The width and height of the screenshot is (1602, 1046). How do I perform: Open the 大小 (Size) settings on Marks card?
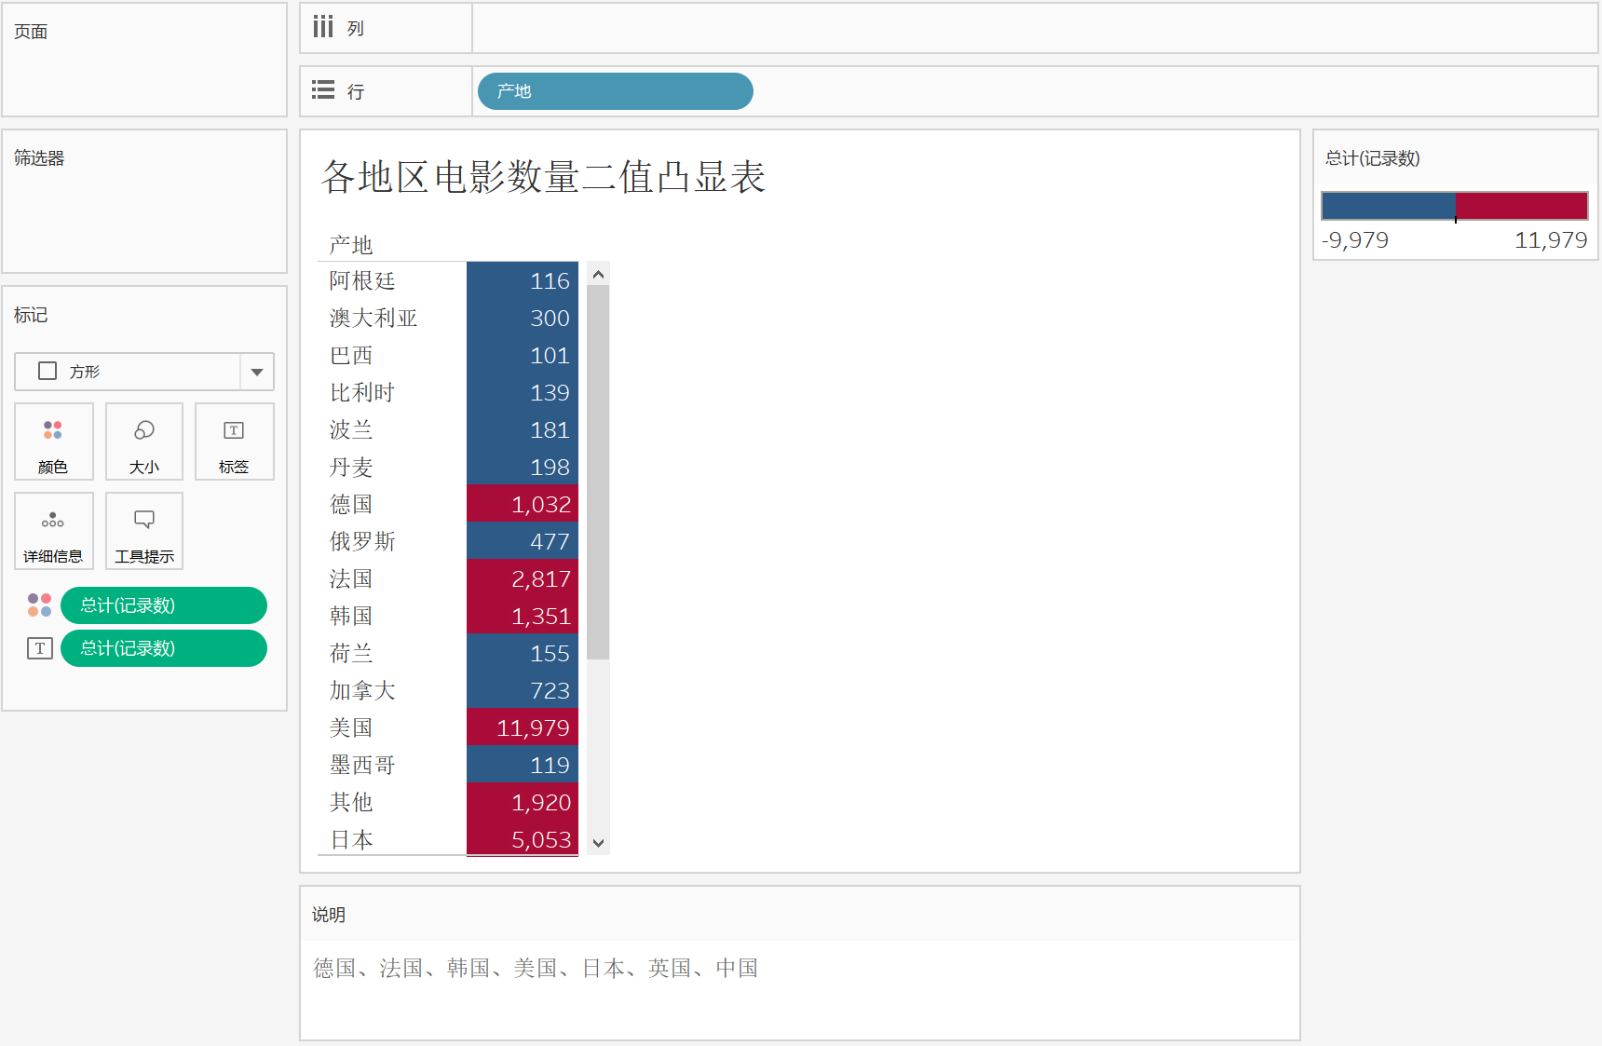pos(143,441)
